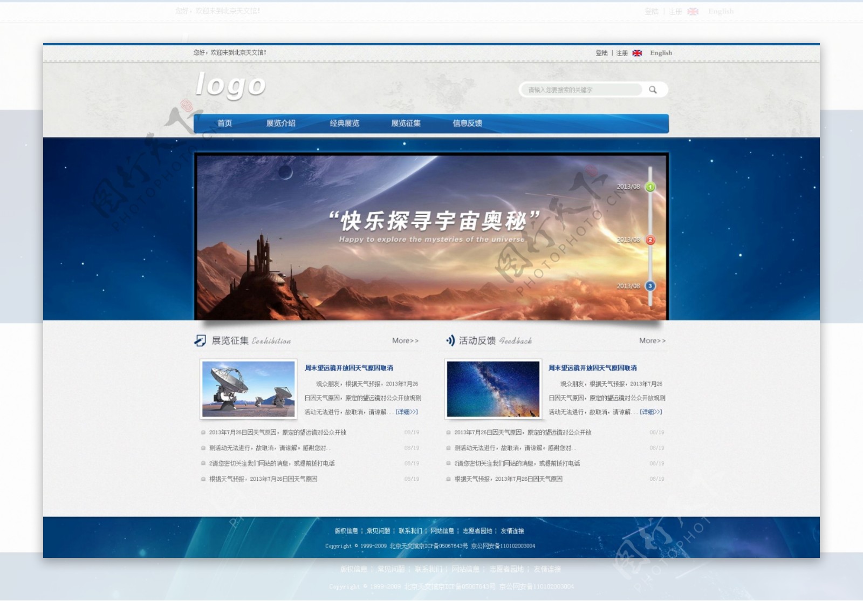Open 根据天气预报 row in 展览征集 list

pyautogui.click(x=310, y=479)
